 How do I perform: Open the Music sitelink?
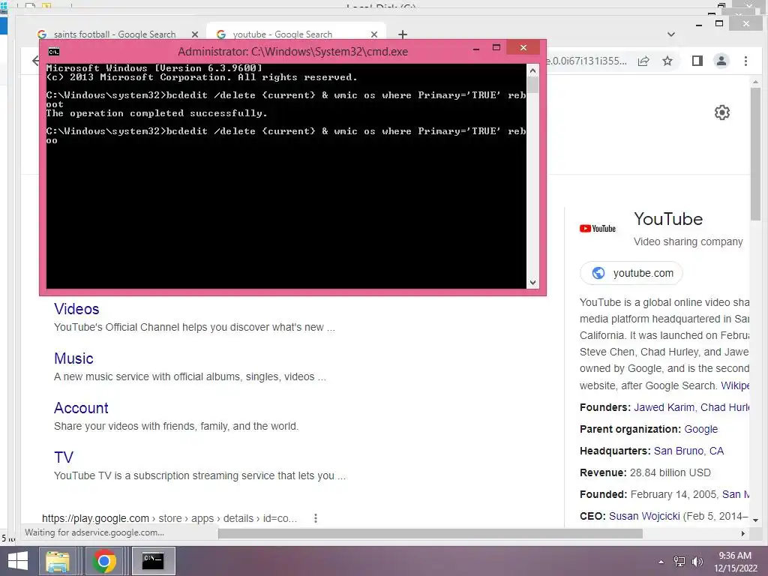(x=73, y=358)
